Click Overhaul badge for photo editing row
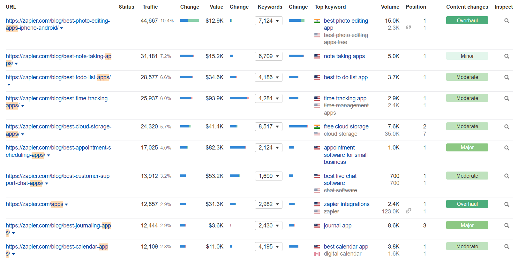 467,20
